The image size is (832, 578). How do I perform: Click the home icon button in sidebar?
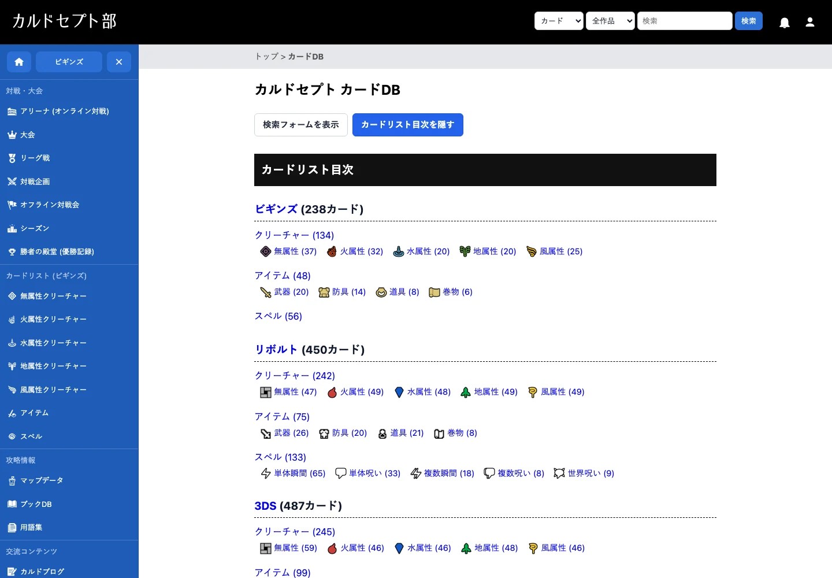(x=19, y=62)
